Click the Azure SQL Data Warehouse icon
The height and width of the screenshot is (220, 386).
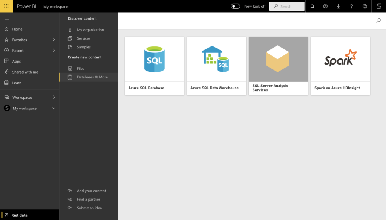216,58
